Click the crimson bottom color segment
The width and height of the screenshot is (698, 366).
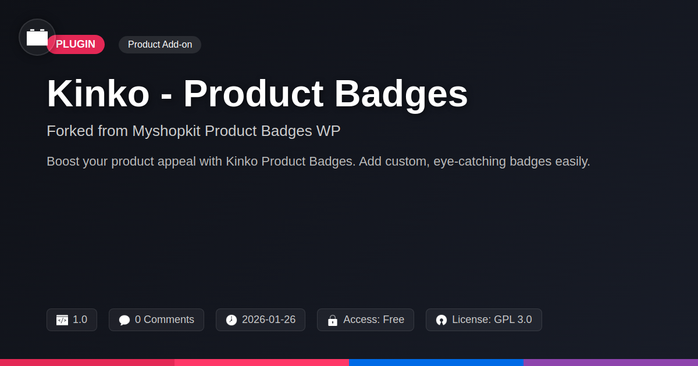pyautogui.click(x=87, y=362)
